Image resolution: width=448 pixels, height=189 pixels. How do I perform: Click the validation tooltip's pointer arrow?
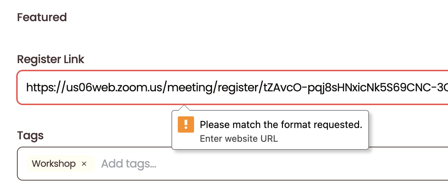[183, 108]
